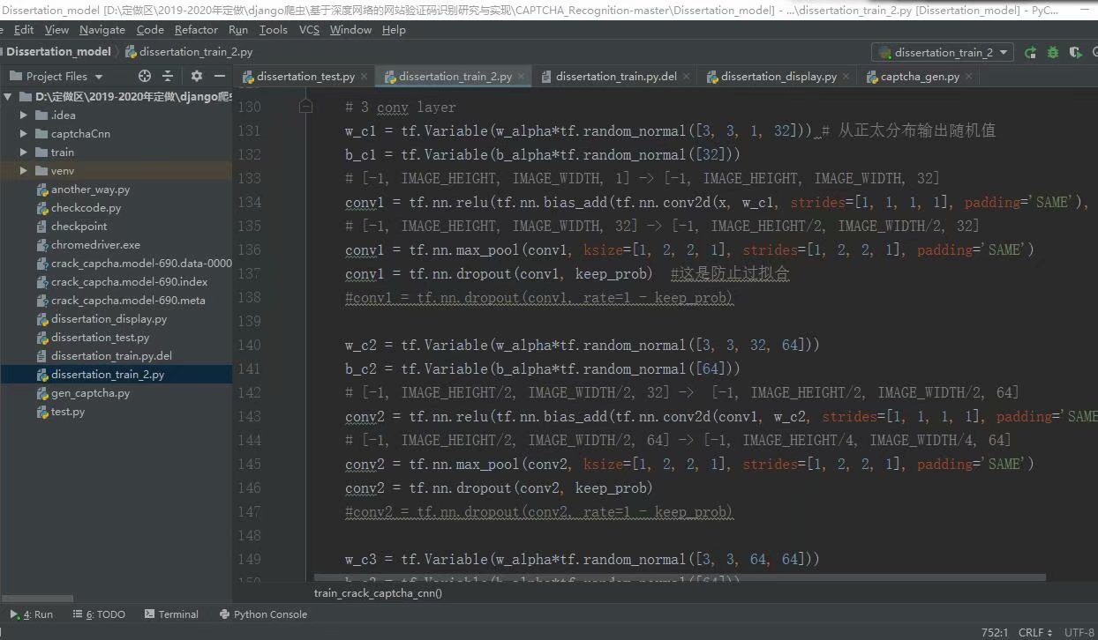Open the Edit menu
1098x640 pixels.
pyautogui.click(x=24, y=30)
